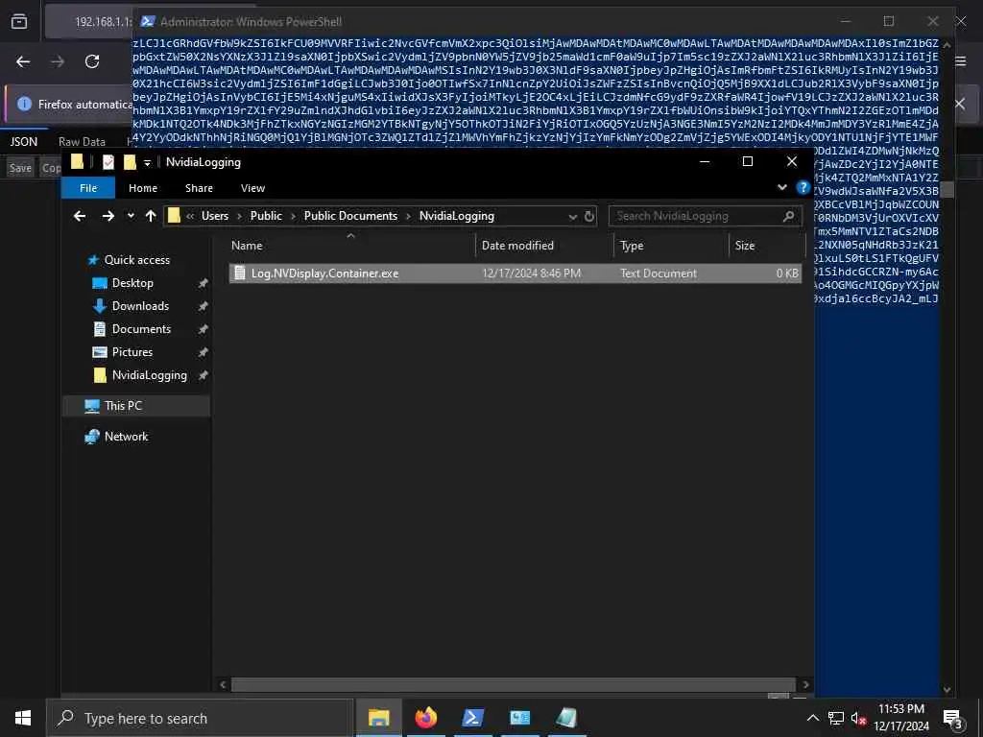This screenshot has height=737, width=983.
Task: Switch to Raw Data tab in Firefox
Action: tap(82, 142)
